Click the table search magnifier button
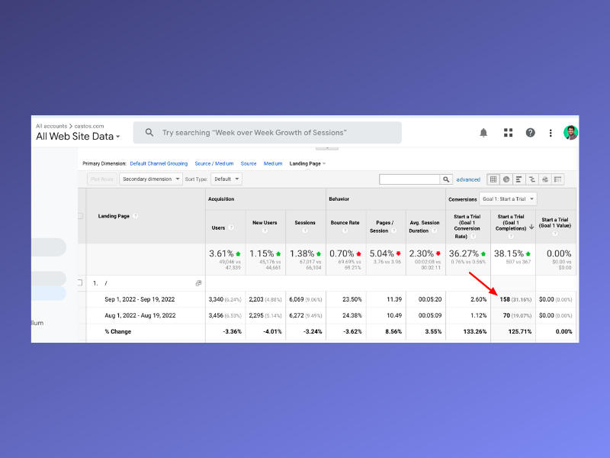This screenshot has width=610, height=458. tap(446, 179)
